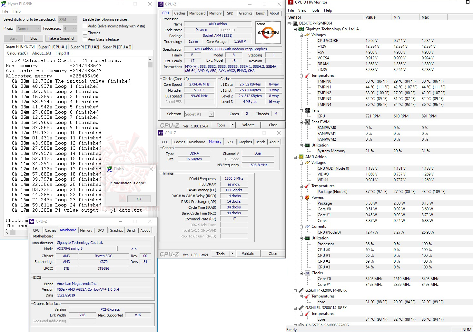473x332 pixels.
Task: Collapse the Gigabyte Technology Co. Ltd. node
Action: [295, 29]
